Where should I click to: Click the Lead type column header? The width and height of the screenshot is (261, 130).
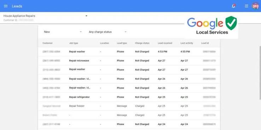(x=122, y=43)
